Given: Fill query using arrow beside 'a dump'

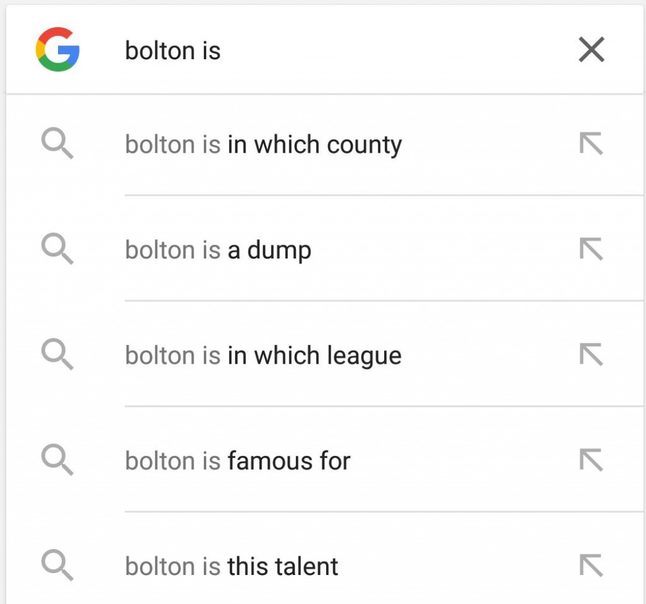Looking at the screenshot, I should click(591, 248).
